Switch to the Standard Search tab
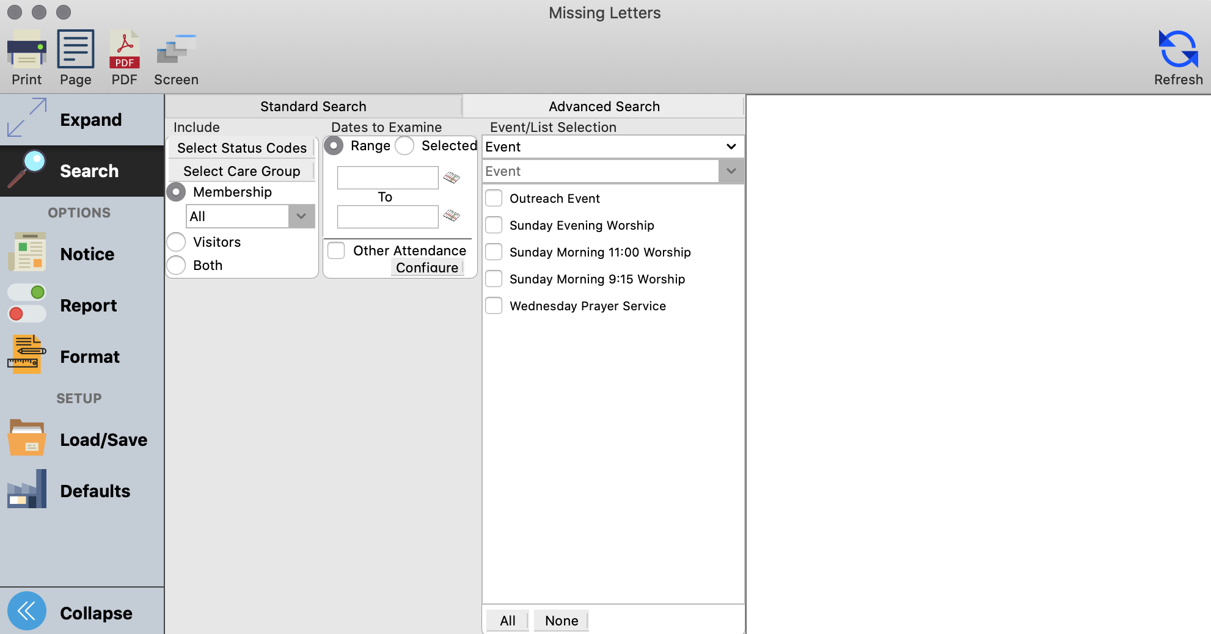Image resolution: width=1211 pixels, height=634 pixels. click(313, 106)
